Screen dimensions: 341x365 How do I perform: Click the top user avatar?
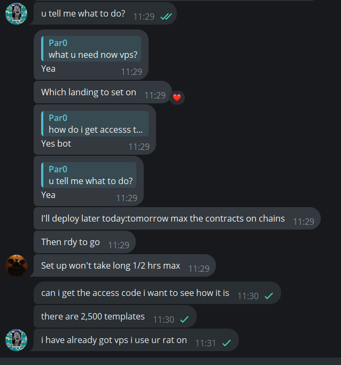16,13
